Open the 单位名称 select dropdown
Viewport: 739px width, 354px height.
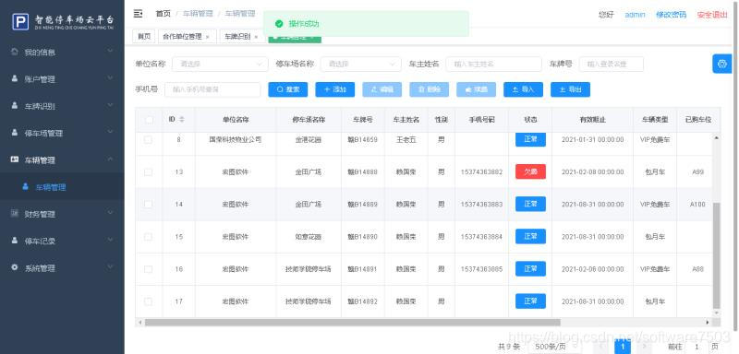click(220, 64)
